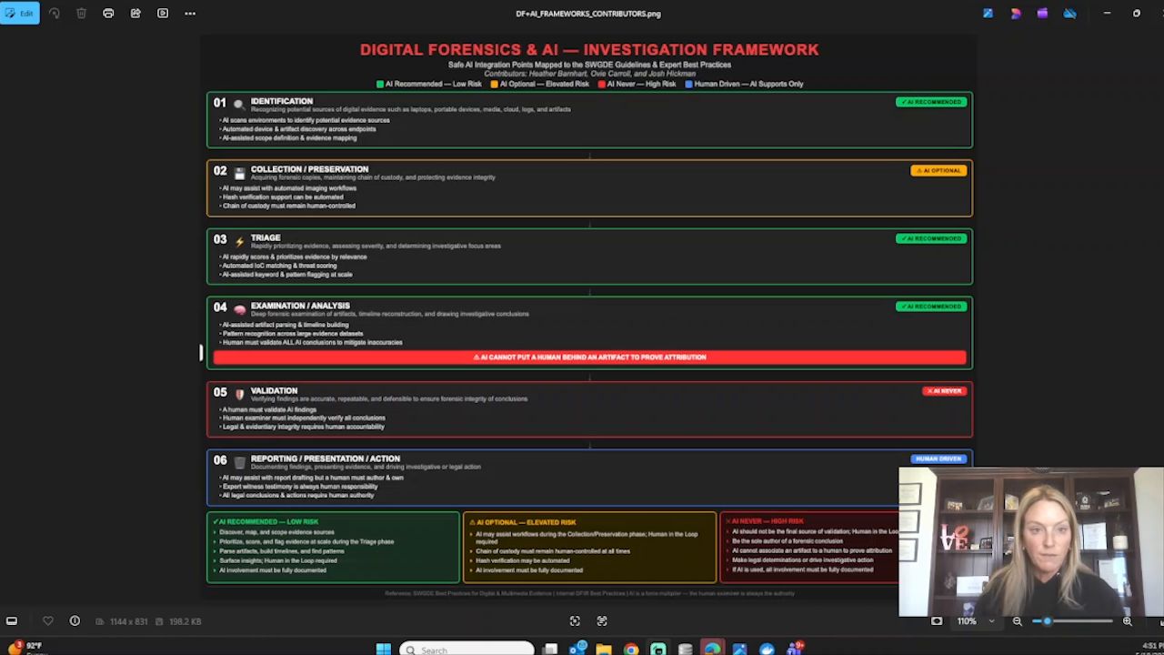This screenshot has height=655, width=1164.
Task: Rotate the image with the rotate icon
Action: (55, 14)
